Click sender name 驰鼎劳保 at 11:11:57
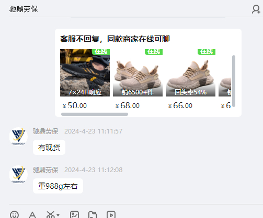The image size is (263, 218). click(x=45, y=131)
